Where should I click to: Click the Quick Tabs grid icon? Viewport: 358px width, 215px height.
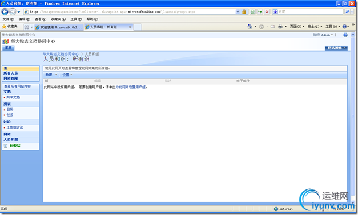pyautogui.click(x=26, y=27)
